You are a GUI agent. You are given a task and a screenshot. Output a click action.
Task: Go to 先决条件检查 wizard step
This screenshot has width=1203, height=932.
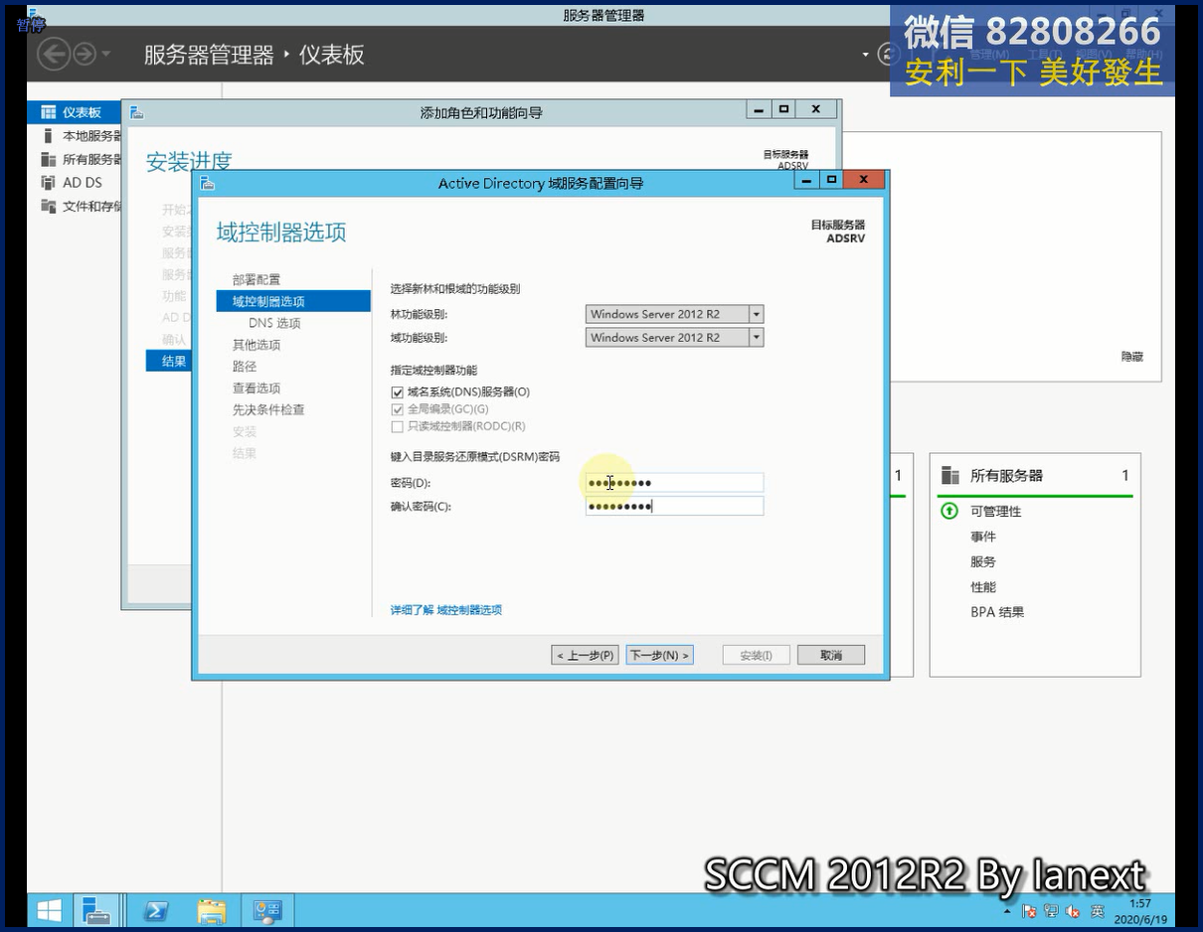268,409
